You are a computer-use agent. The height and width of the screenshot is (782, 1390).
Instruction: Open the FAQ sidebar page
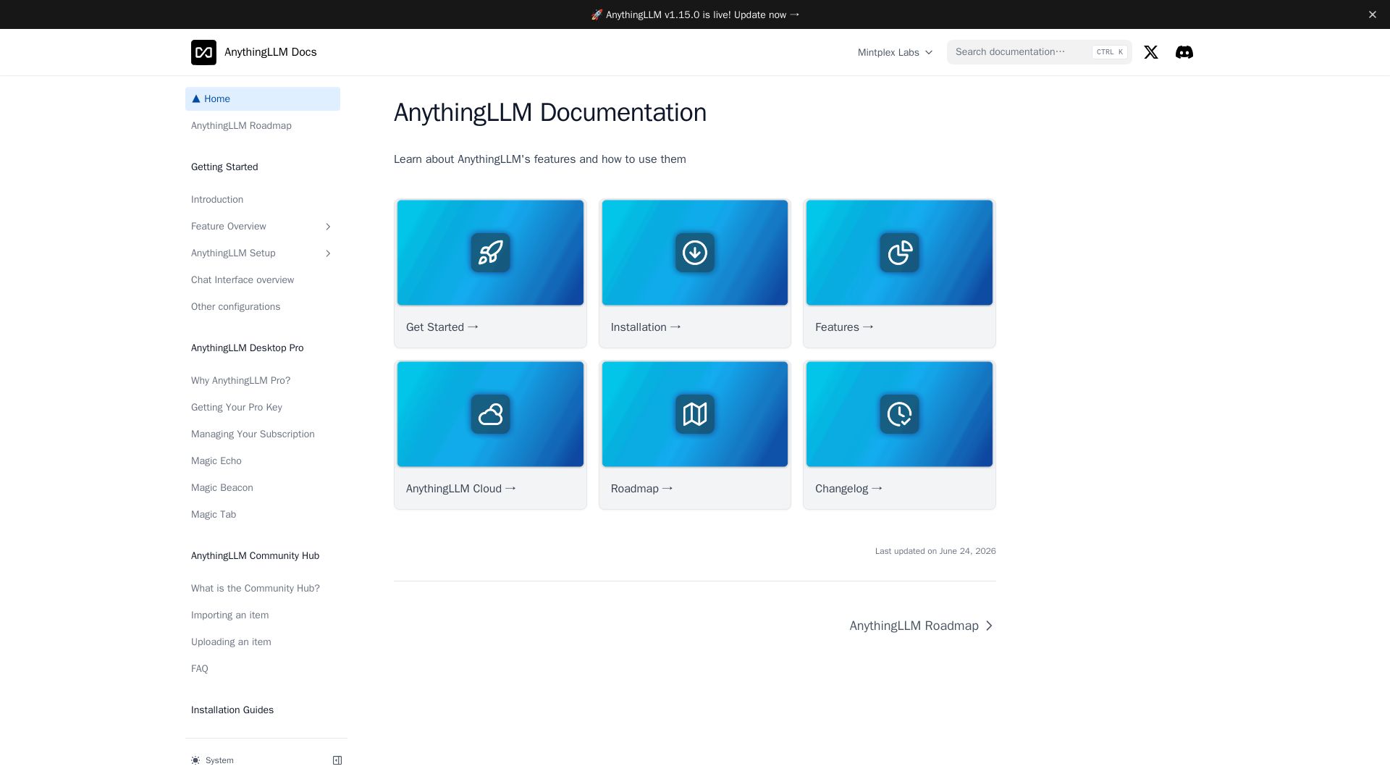pos(263,669)
